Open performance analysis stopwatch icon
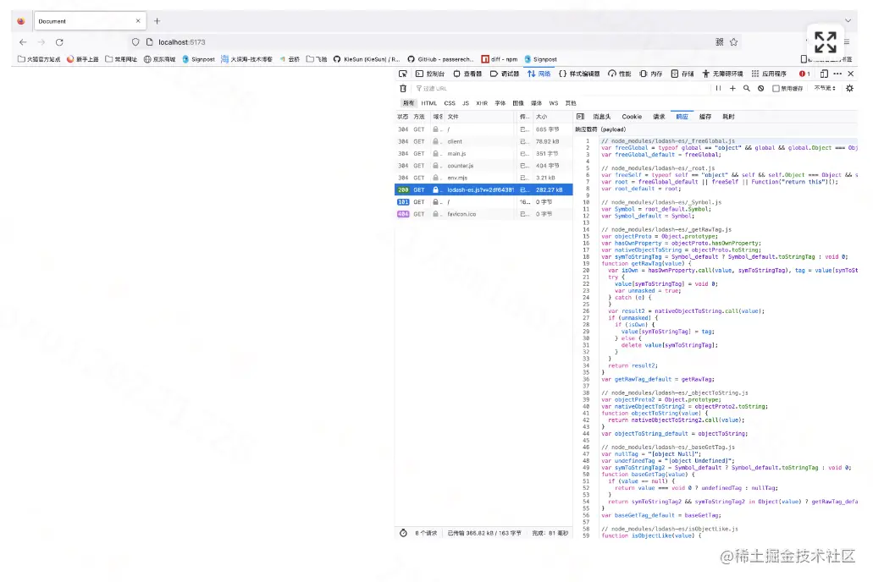Screen dimensions: 873x582 point(403,533)
